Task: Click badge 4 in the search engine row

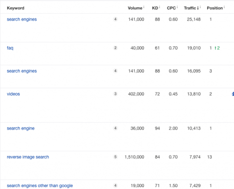Action: [x=116, y=128]
